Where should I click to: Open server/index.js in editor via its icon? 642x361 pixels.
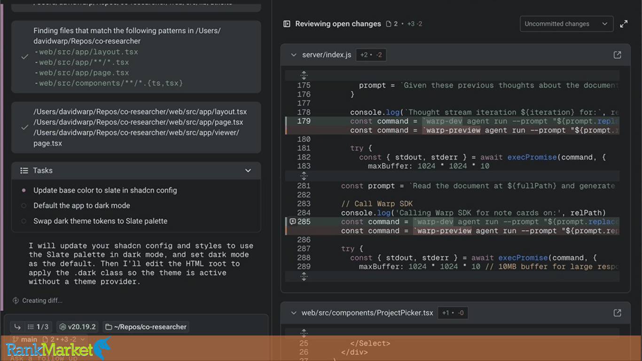tap(618, 55)
